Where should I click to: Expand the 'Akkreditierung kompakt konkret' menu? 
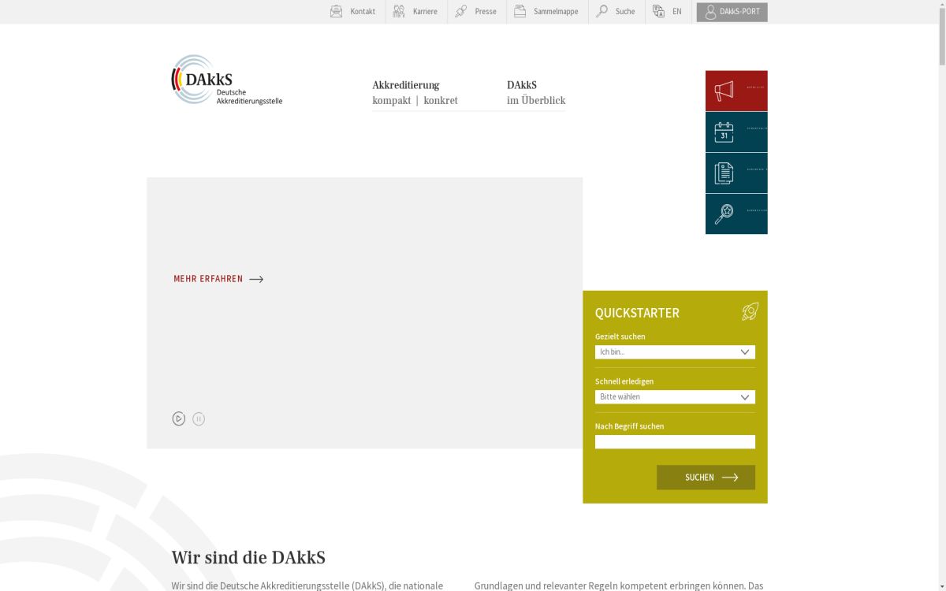(415, 93)
